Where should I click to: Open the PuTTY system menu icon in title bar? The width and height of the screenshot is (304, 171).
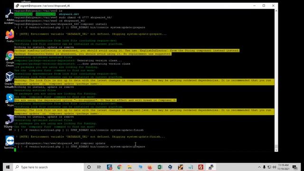(x=17, y=6)
